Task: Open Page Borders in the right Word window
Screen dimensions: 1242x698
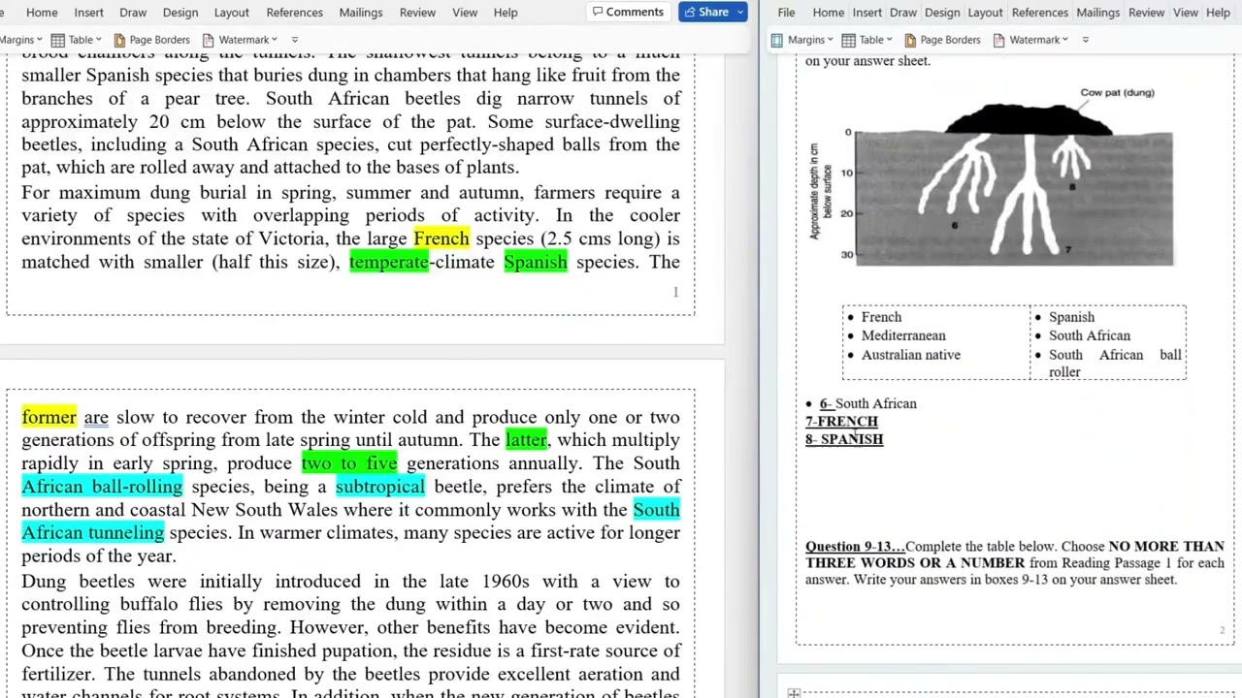Action: tap(942, 40)
